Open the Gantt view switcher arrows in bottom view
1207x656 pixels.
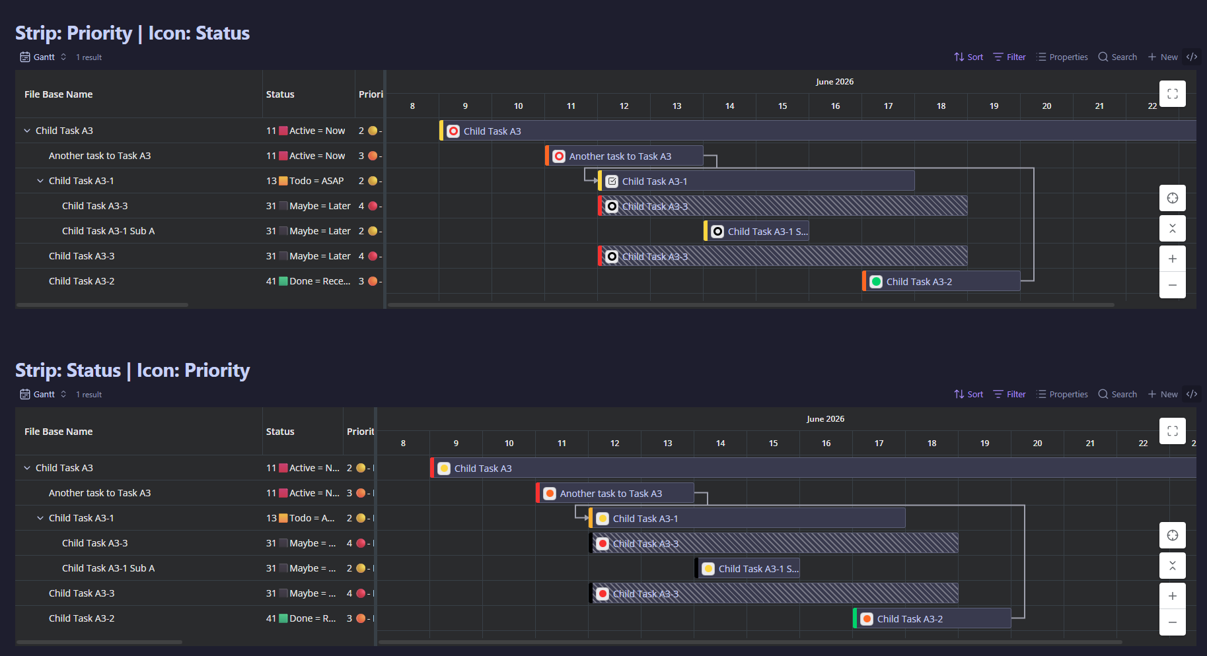(x=63, y=394)
